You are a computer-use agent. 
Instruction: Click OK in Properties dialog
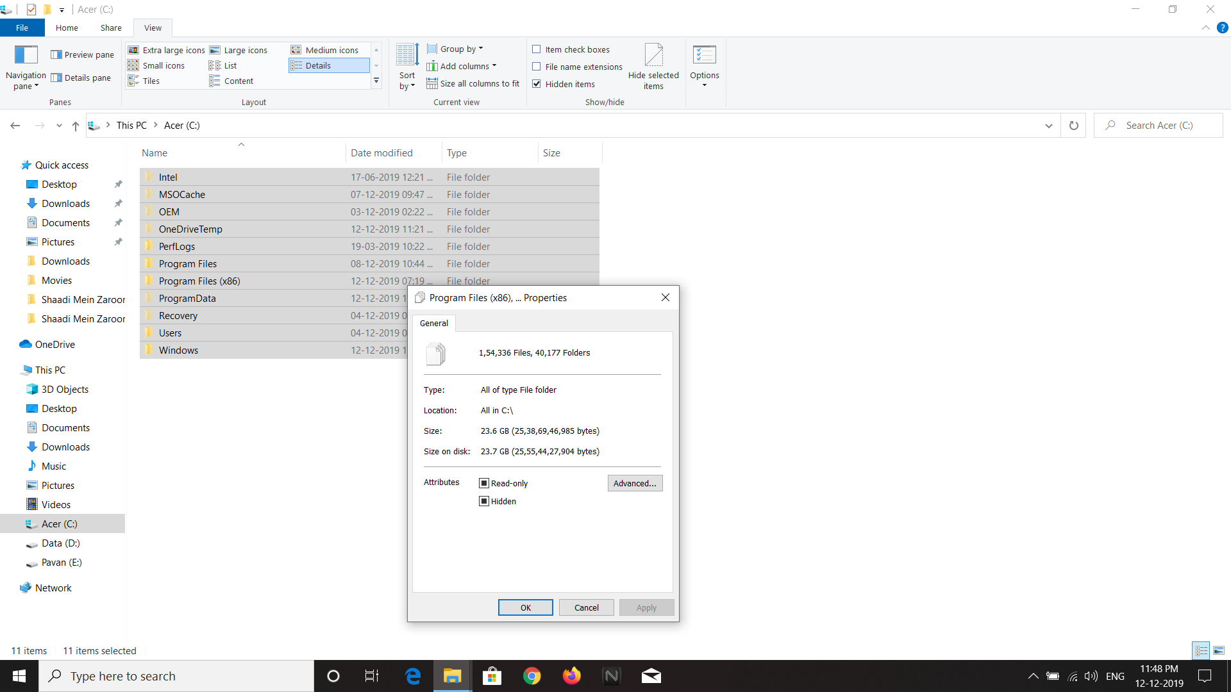(526, 607)
